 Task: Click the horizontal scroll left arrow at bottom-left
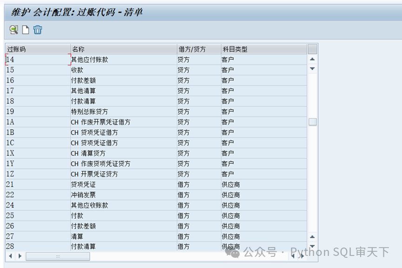coord(10,256)
